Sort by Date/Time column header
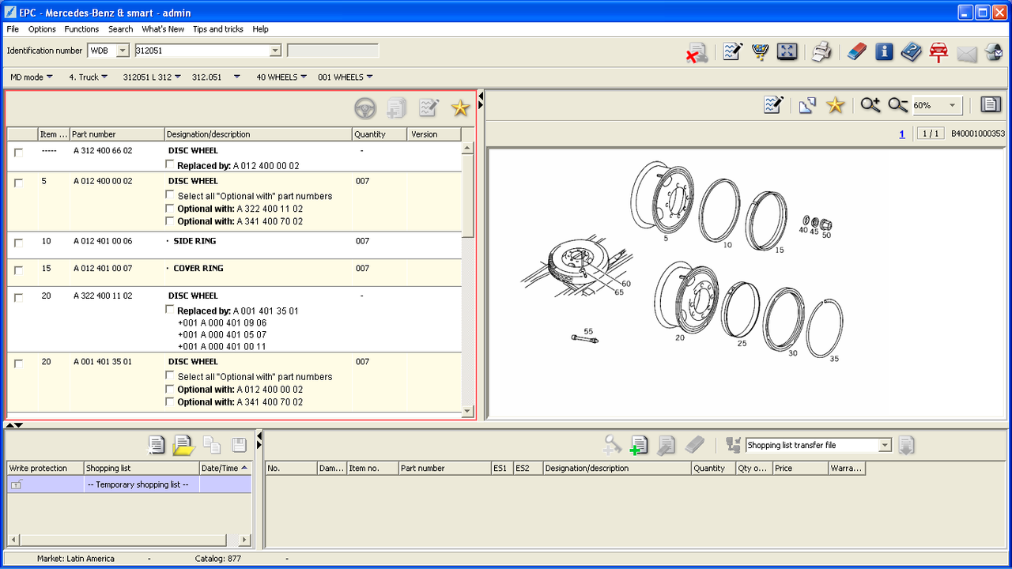 coord(225,468)
